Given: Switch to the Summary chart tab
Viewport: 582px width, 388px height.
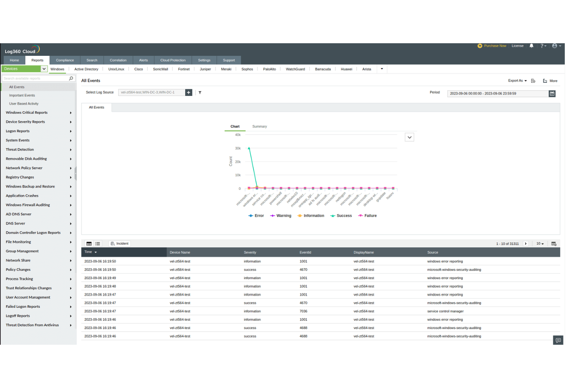Looking at the screenshot, I should click(x=260, y=127).
